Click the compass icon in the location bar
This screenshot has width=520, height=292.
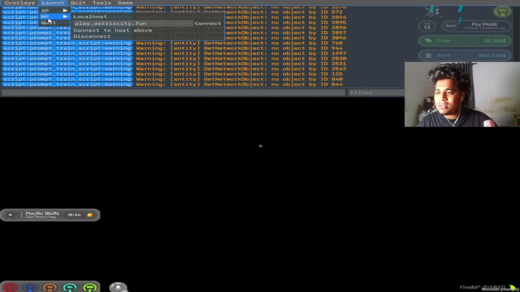coord(10,215)
